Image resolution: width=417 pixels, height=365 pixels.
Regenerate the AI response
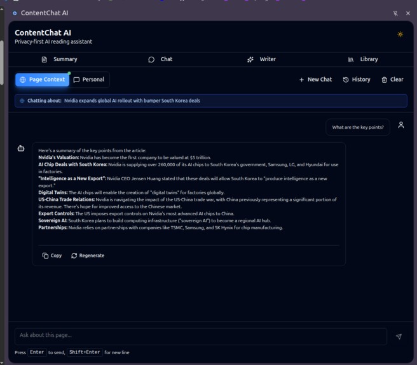(x=88, y=255)
